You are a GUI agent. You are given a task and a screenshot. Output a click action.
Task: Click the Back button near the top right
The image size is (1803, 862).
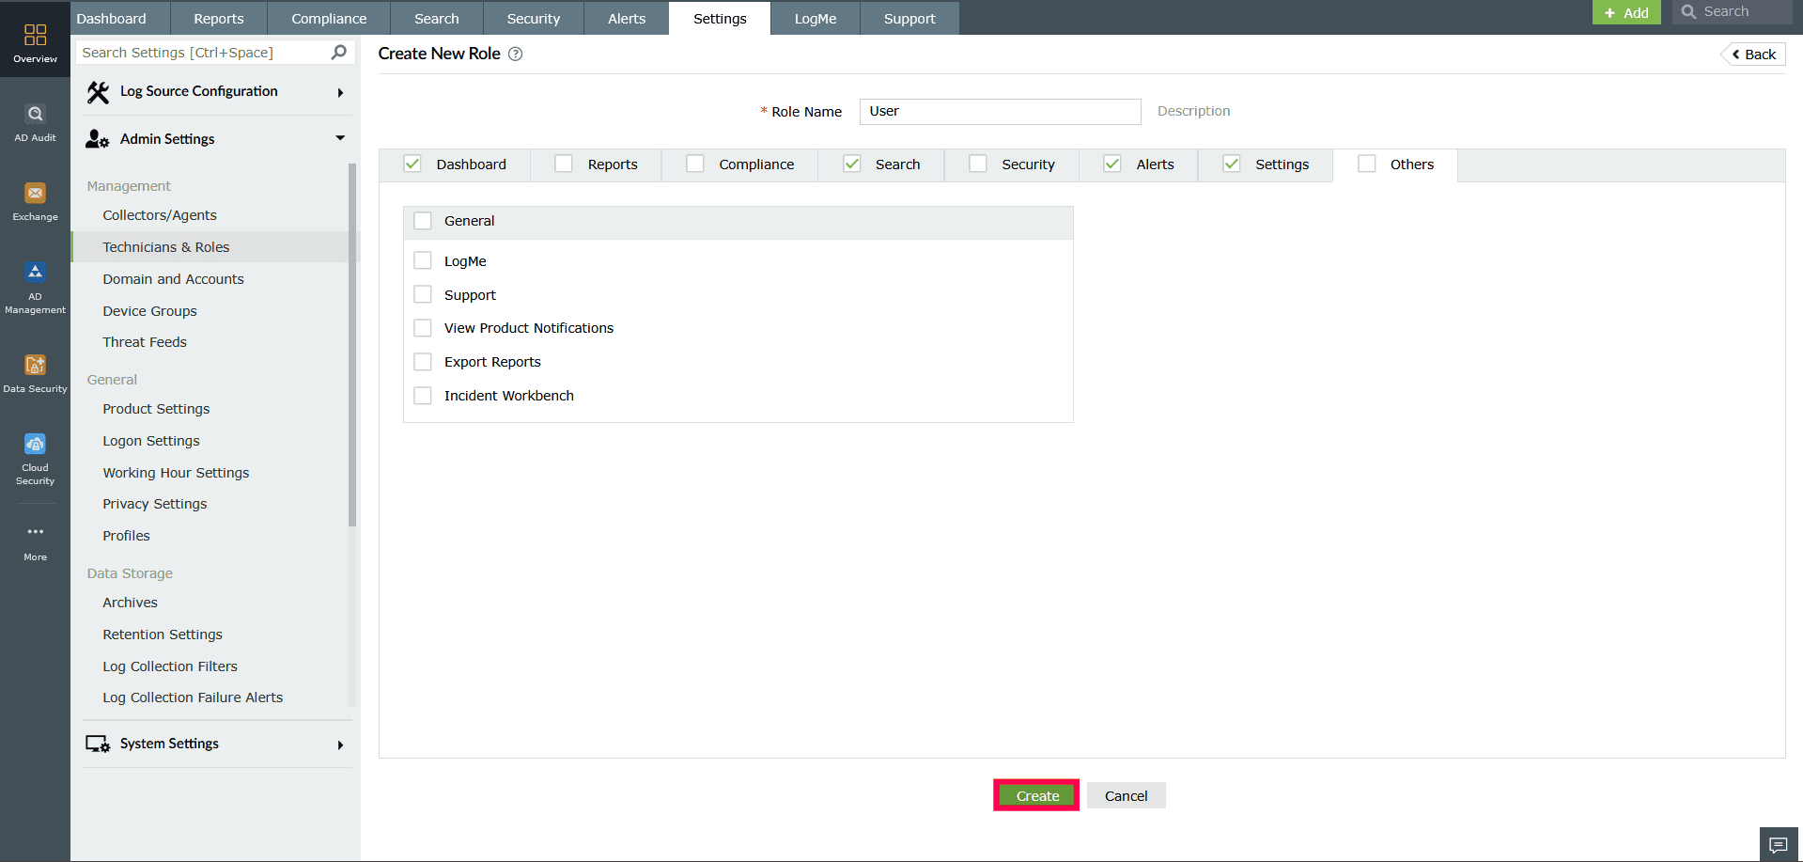pos(1751,54)
